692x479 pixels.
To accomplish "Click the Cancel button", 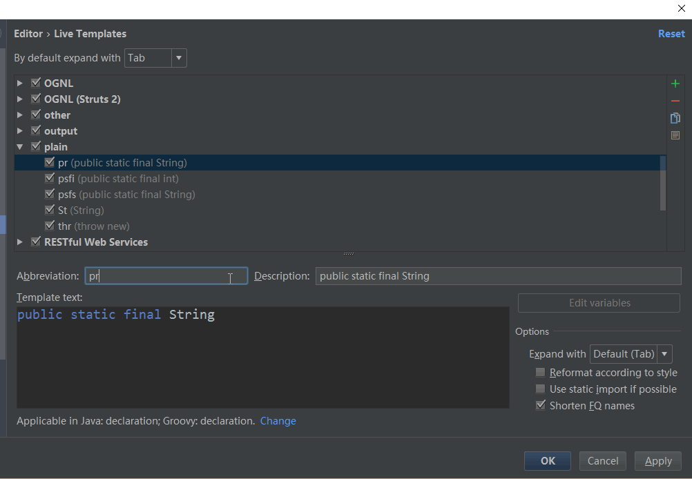I will [x=602, y=461].
